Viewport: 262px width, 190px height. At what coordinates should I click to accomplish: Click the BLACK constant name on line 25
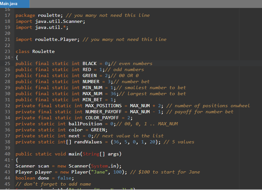coord(89,63)
